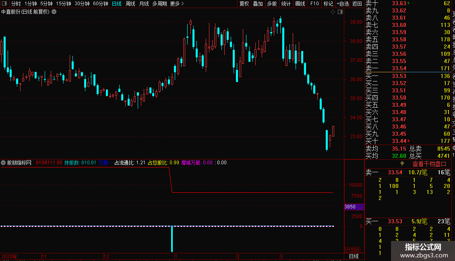Click the 返回 back button
Screen dimensions: 455x261
point(357,4)
